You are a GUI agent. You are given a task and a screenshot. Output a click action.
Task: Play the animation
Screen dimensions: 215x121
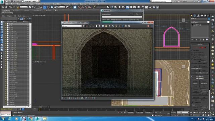click(x=197, y=112)
